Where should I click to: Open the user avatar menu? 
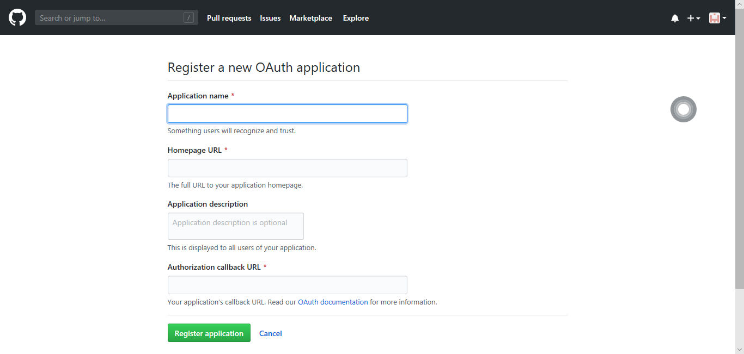718,18
